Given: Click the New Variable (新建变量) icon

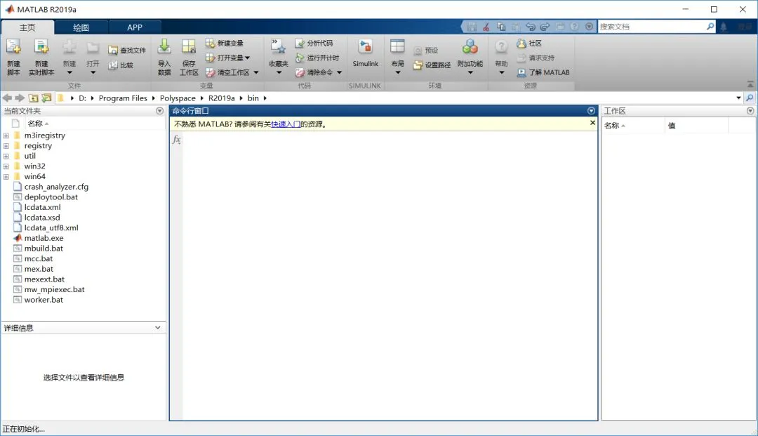Looking at the screenshot, I should tap(210, 43).
